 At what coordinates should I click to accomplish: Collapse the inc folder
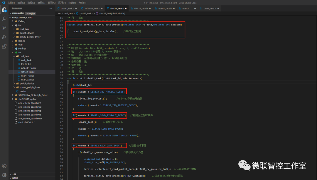coord(20,25)
